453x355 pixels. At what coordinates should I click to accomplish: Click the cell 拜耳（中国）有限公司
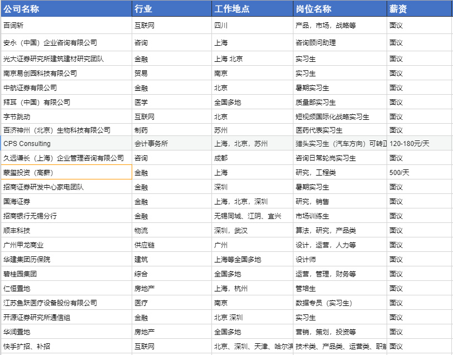(x=66, y=102)
